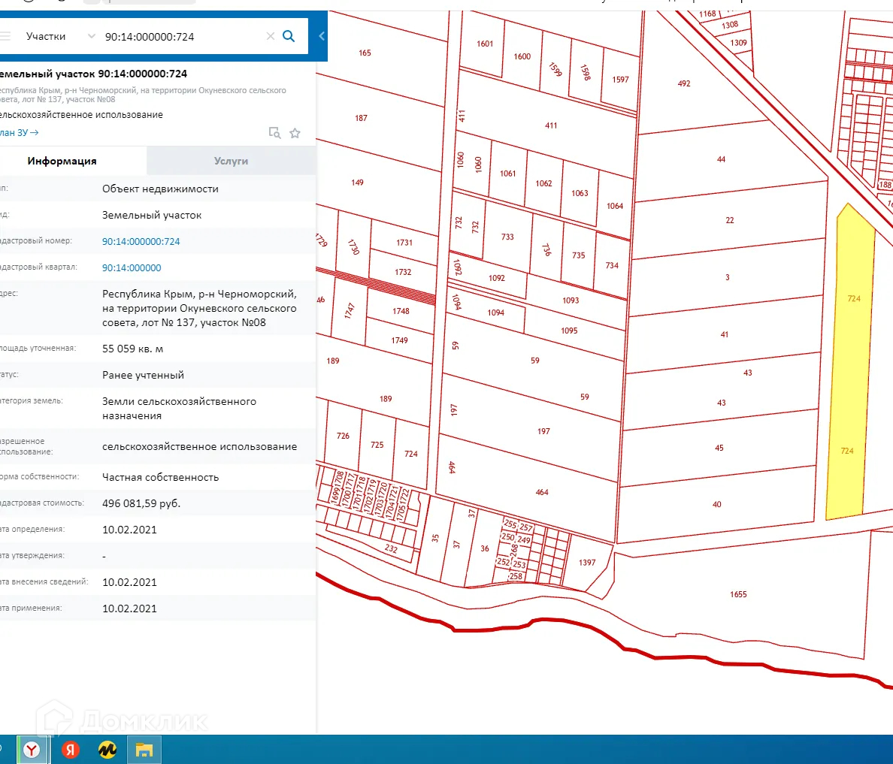Click the cadastral number link 90:14:000000:724
This screenshot has width=893, height=764.
(141, 241)
